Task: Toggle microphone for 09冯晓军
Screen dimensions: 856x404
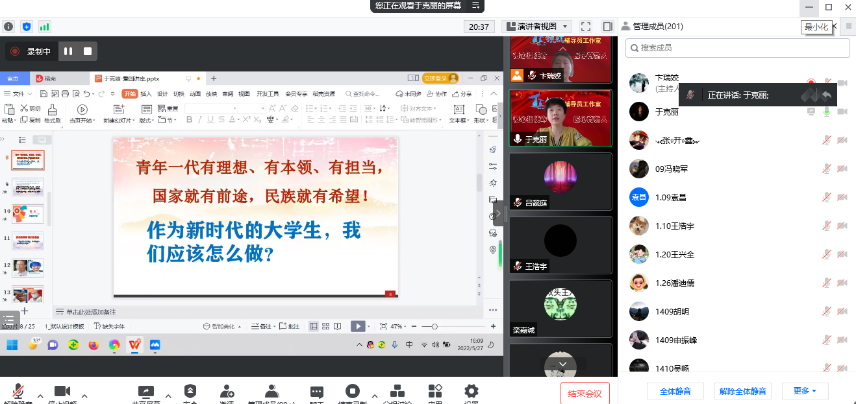Action: pyautogui.click(x=827, y=169)
